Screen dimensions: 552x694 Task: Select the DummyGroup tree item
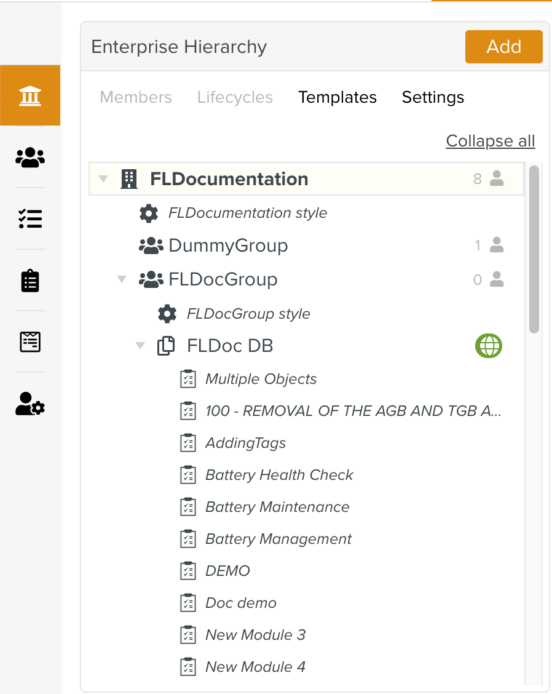(228, 245)
